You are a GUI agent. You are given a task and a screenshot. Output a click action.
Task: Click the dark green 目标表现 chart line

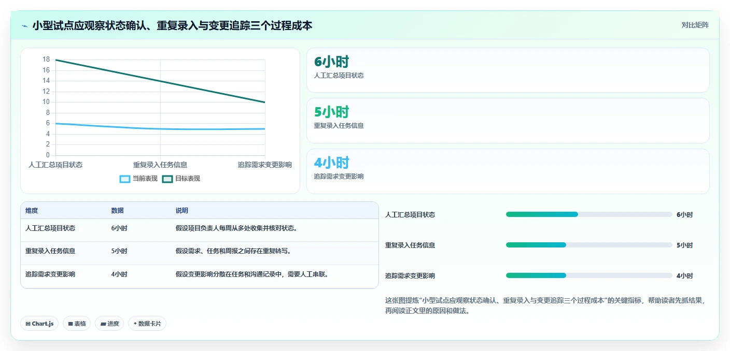point(160,81)
